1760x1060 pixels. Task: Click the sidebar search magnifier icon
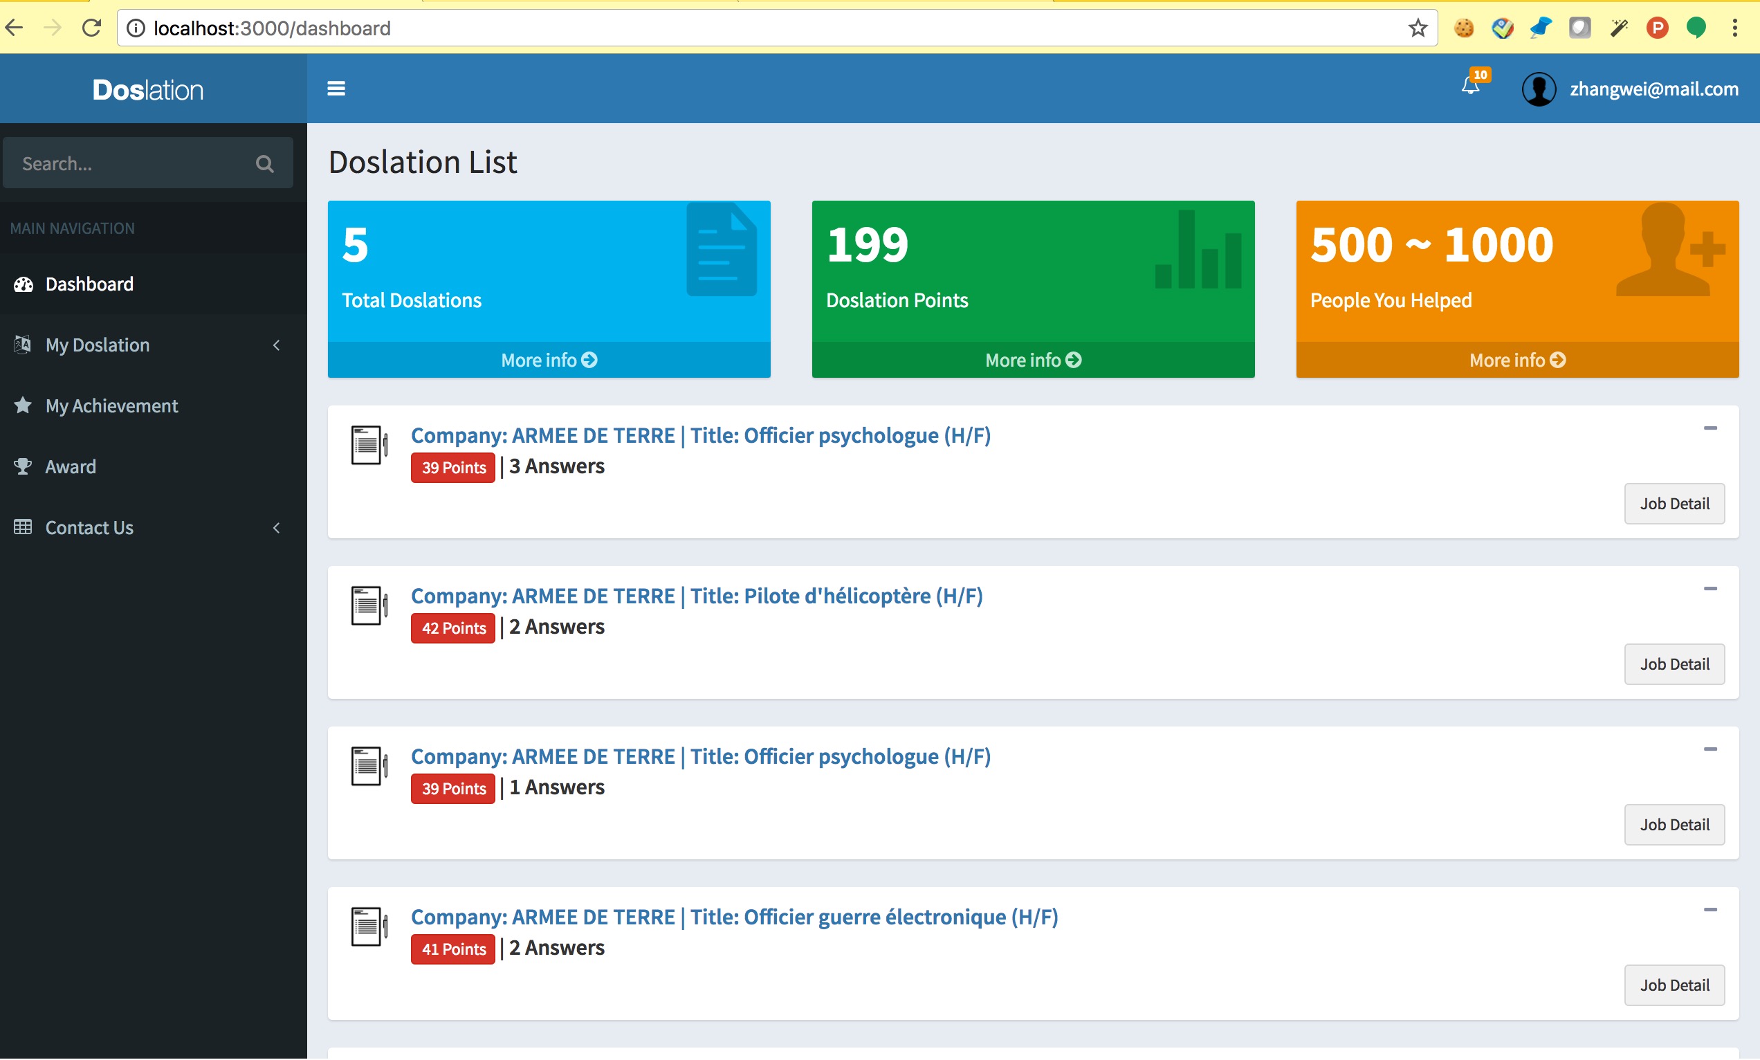(x=264, y=163)
